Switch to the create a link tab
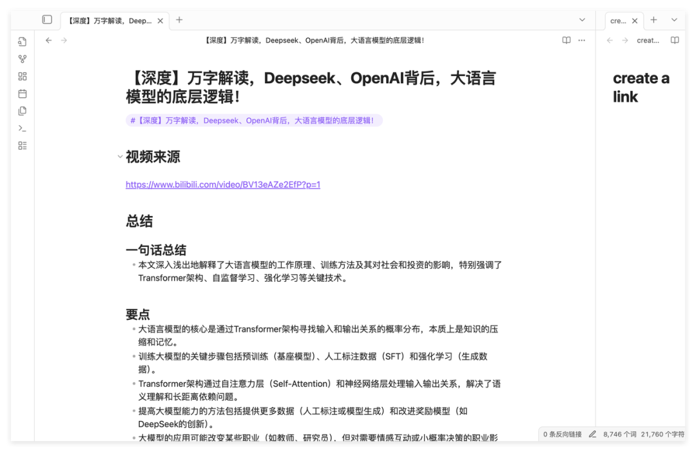The width and height of the screenshot is (696, 452). click(x=619, y=20)
